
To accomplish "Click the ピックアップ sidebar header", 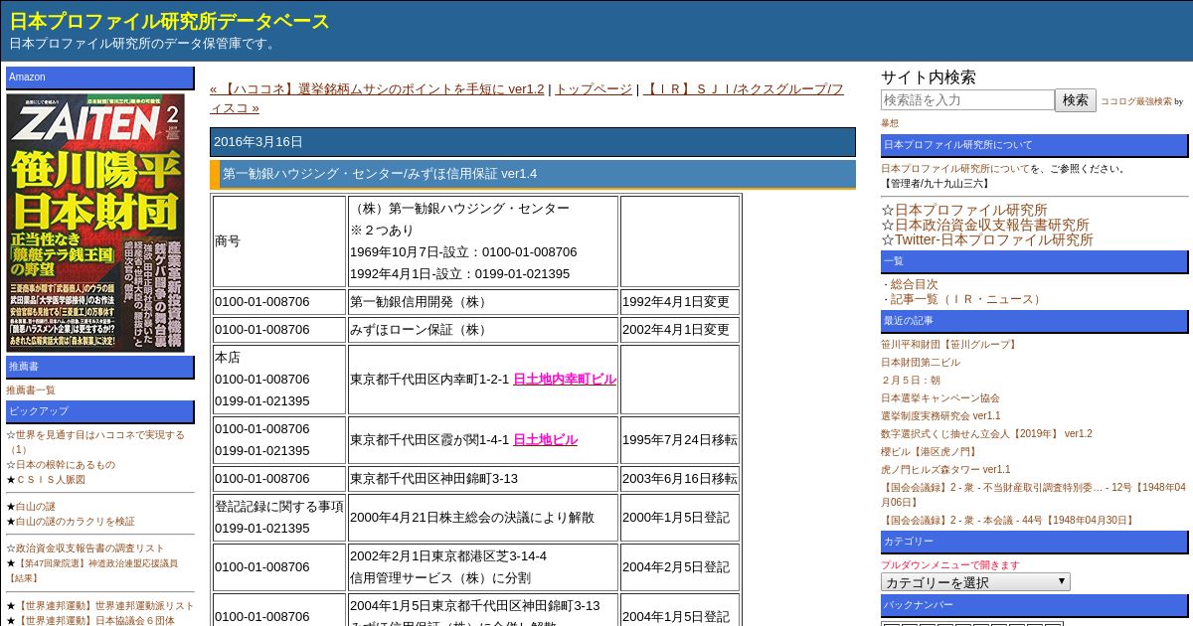I will [x=100, y=411].
